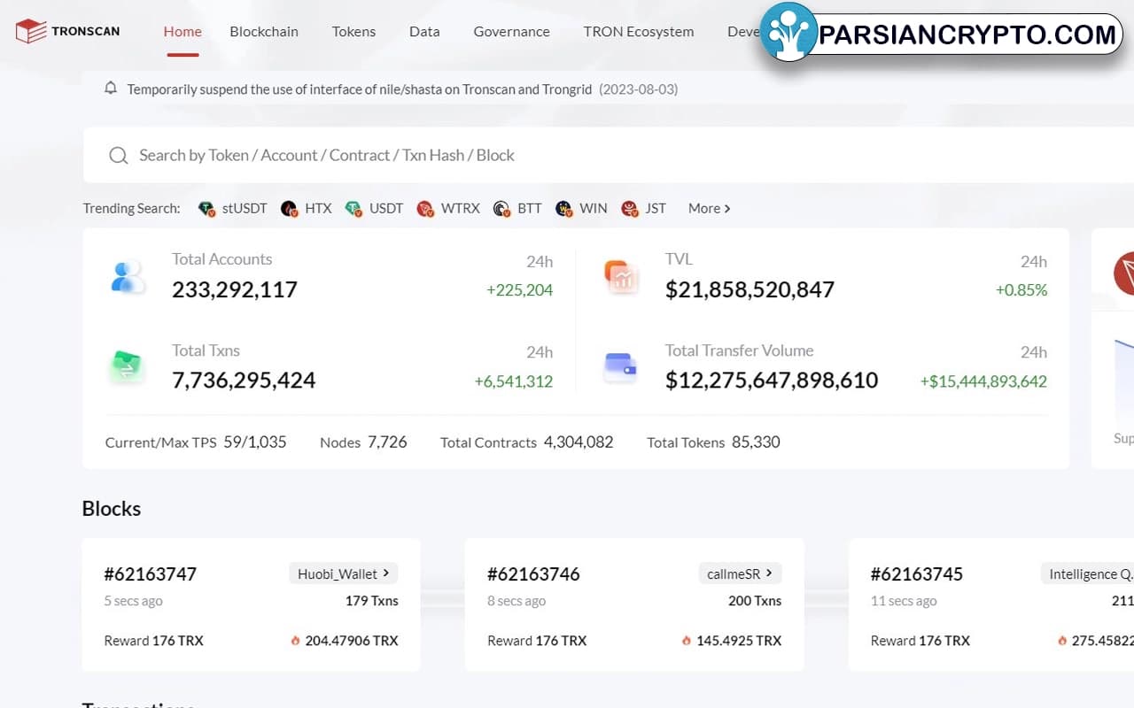This screenshot has width=1134, height=708.
Task: Click the USDT trending search link
Action: coord(385,209)
